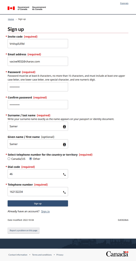This screenshot has width=136, height=261.
Task: Switch language via the Français link
Action: click(124, 3)
